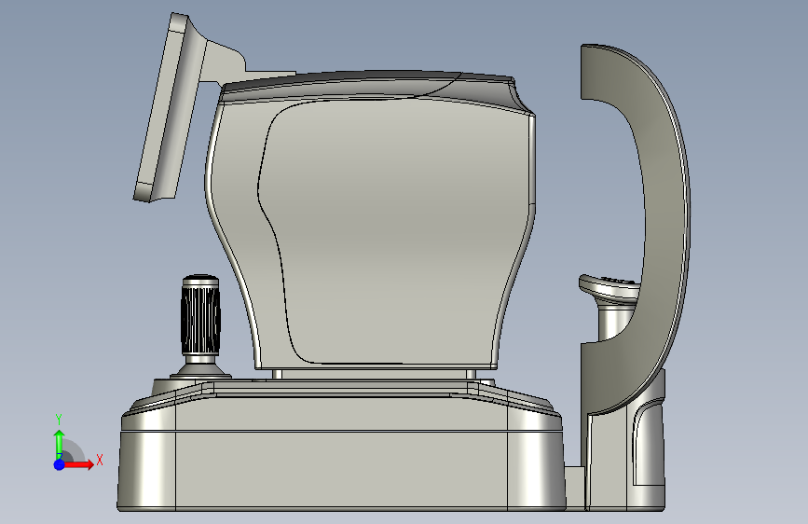Select the main instrument body housing
This screenshot has height=524, width=808.
click(370, 219)
